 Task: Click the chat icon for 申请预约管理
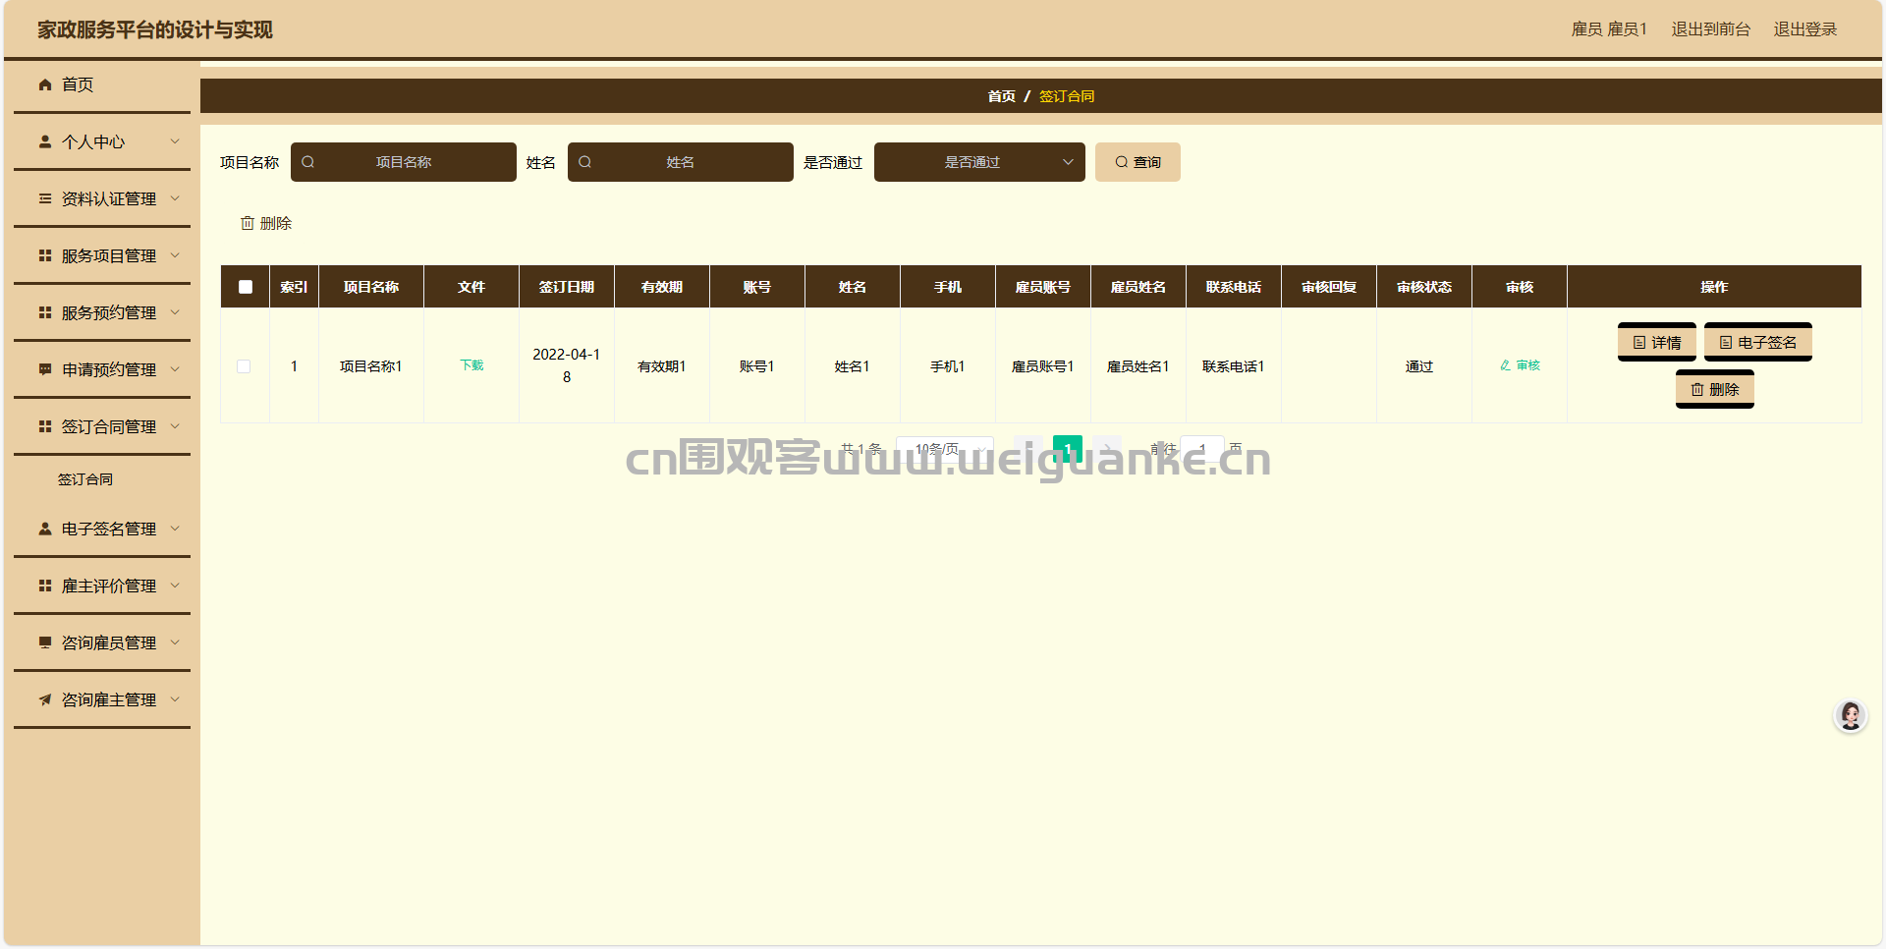(x=45, y=369)
